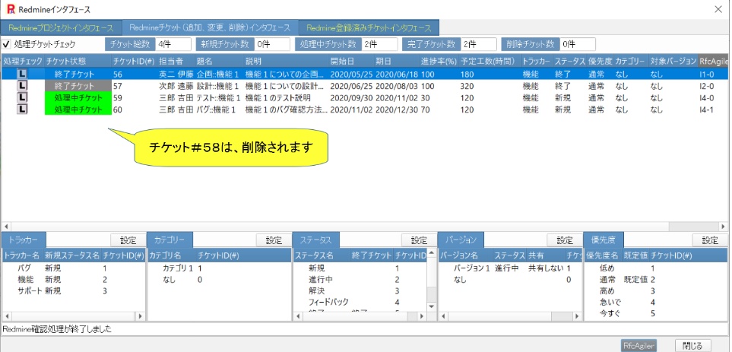Viewport: 732px width, 352px height.
Task: Sort by 担当者 column header
Action: point(176,62)
